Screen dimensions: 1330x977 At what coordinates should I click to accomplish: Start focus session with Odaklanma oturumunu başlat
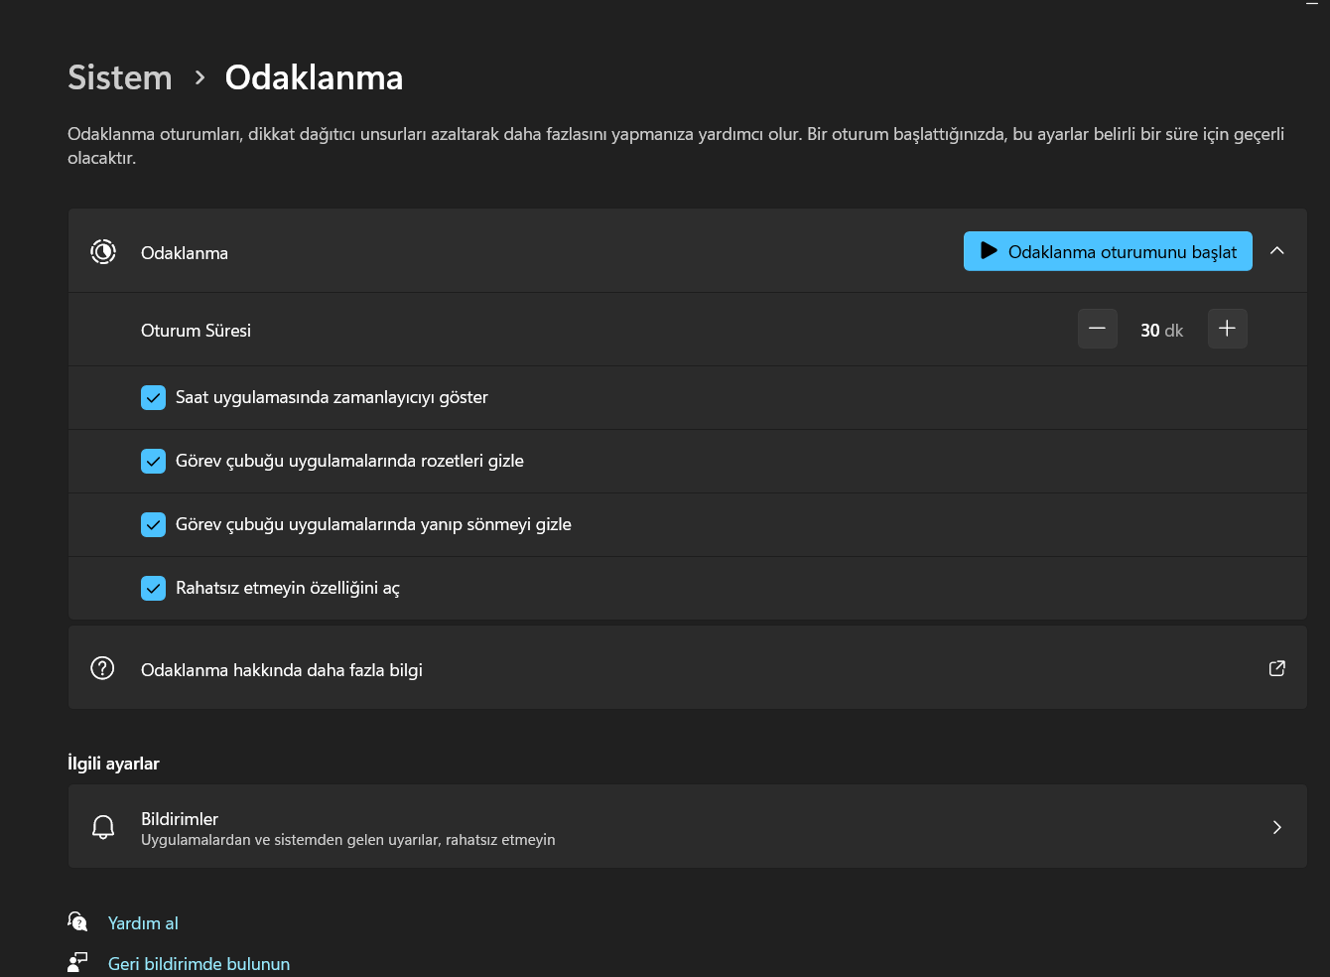coord(1108,251)
